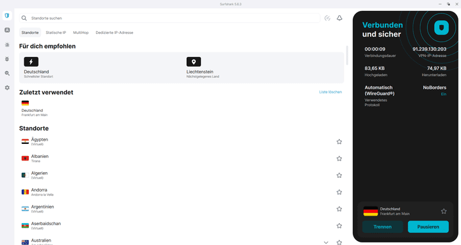Select Aserbaidschan in locations list

pyautogui.click(x=181, y=226)
